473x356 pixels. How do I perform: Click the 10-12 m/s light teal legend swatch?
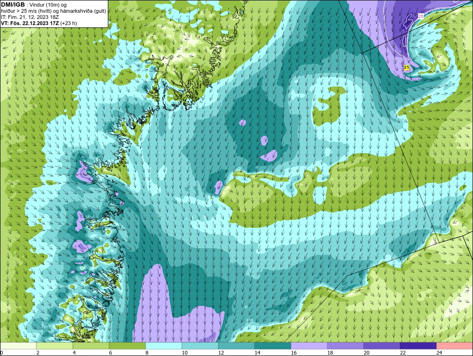pyautogui.click(x=200, y=346)
